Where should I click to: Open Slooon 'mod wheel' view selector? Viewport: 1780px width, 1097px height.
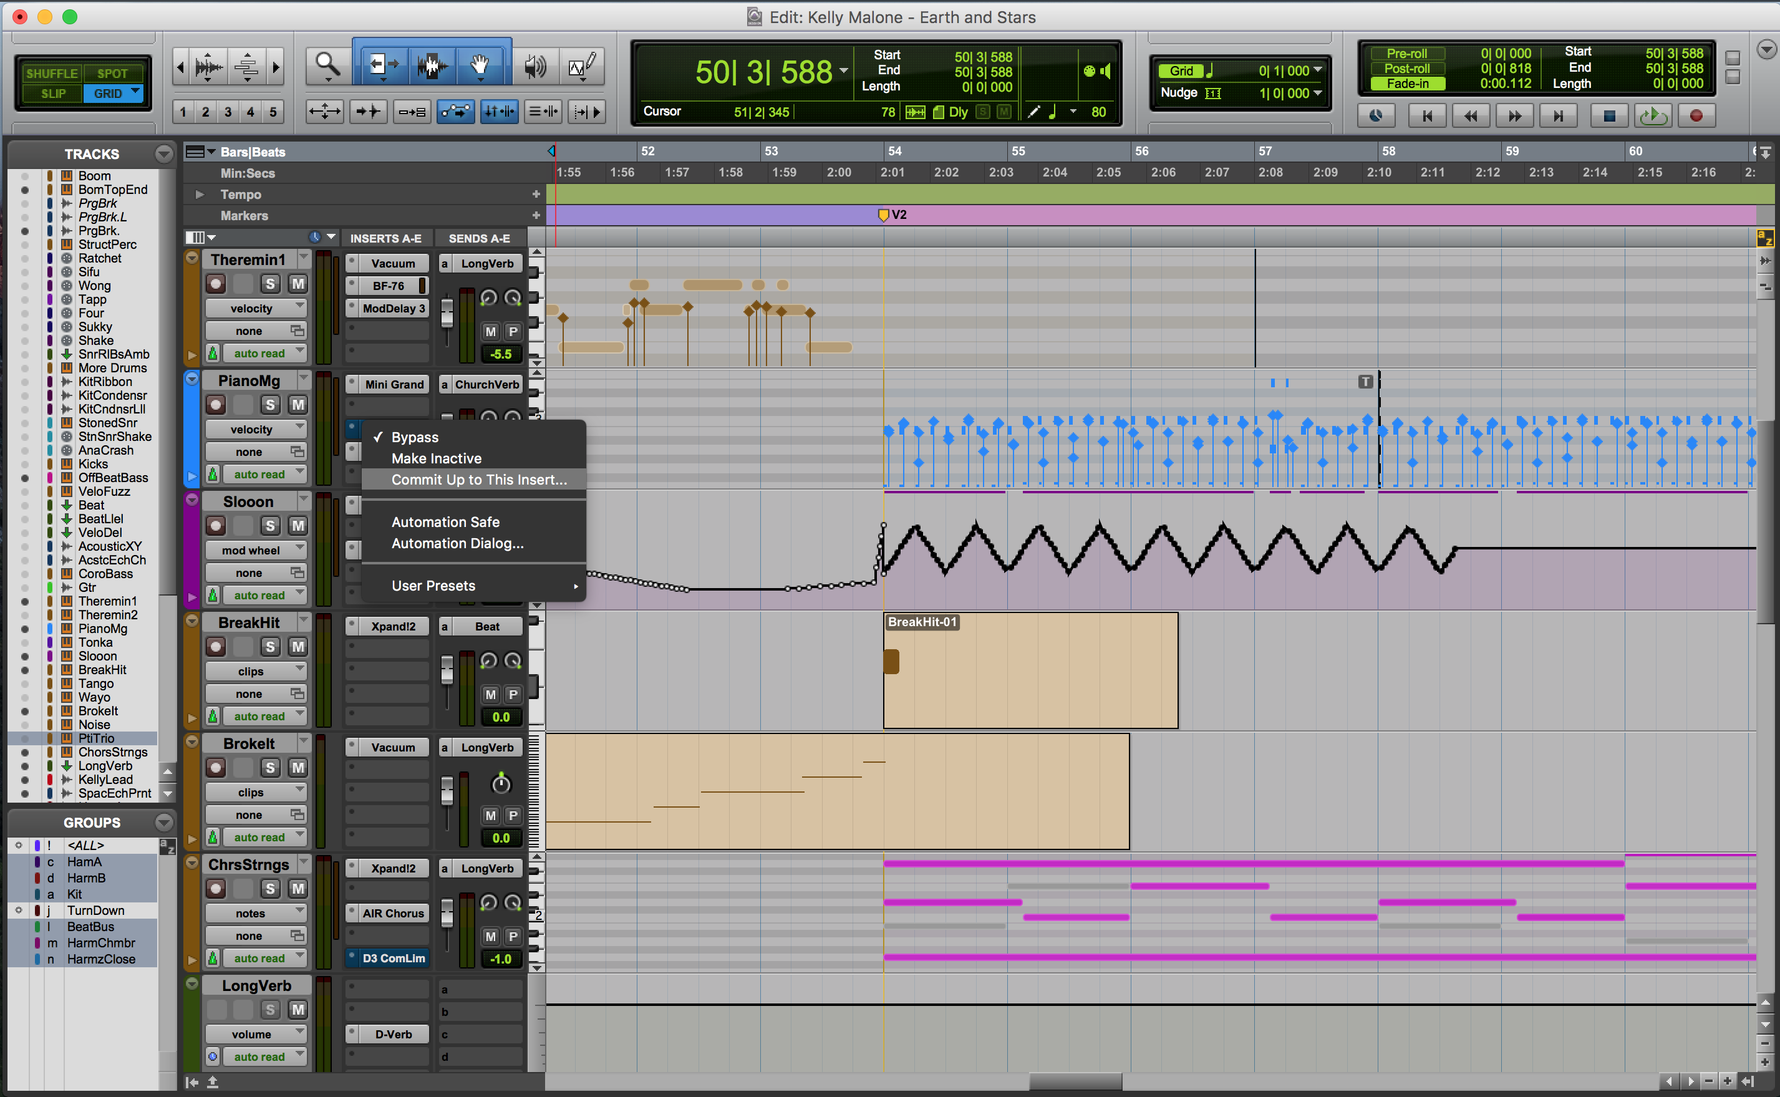coord(255,550)
